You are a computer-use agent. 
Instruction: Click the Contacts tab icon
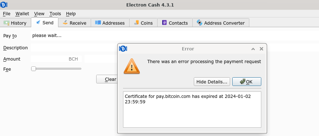(164, 23)
